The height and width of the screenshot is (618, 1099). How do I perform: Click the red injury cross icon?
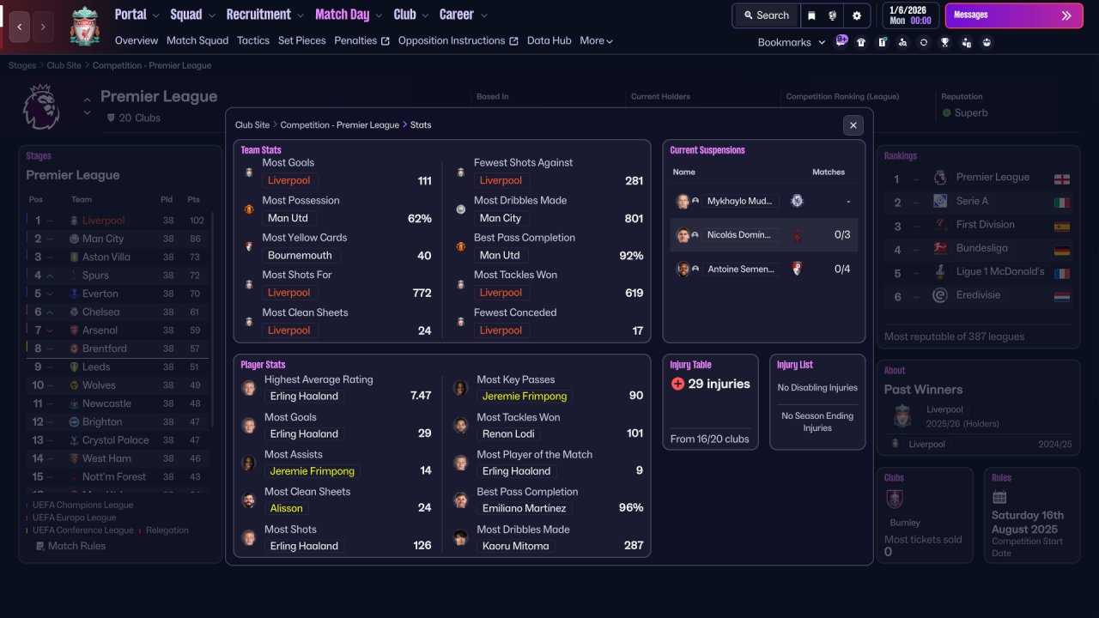[x=677, y=384]
